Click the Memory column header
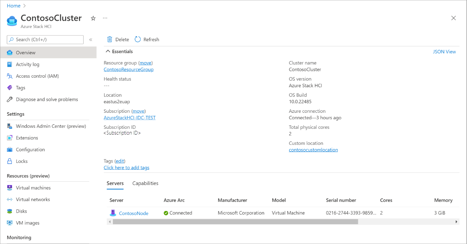This screenshot has width=467, height=244. 443,200
